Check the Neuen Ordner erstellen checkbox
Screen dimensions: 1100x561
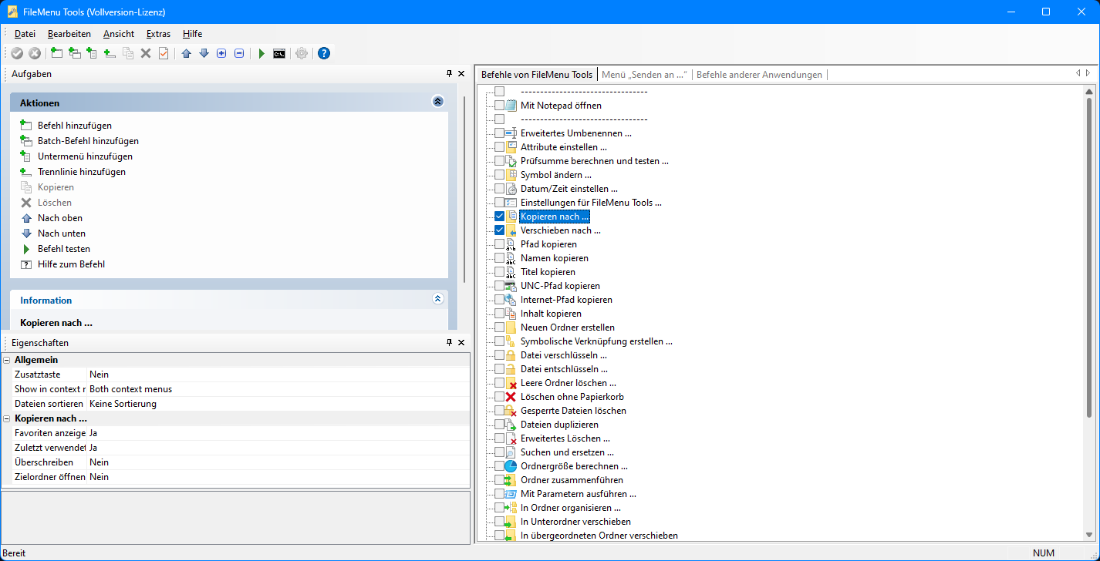[499, 328]
